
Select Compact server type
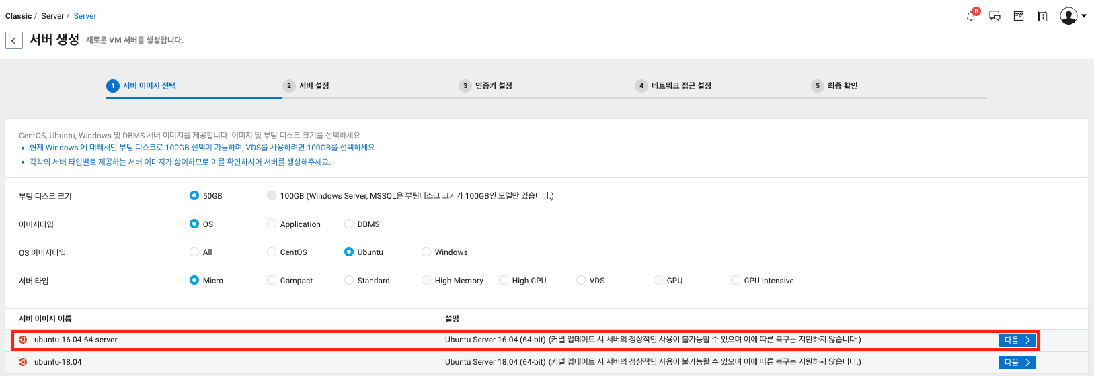[x=272, y=280]
